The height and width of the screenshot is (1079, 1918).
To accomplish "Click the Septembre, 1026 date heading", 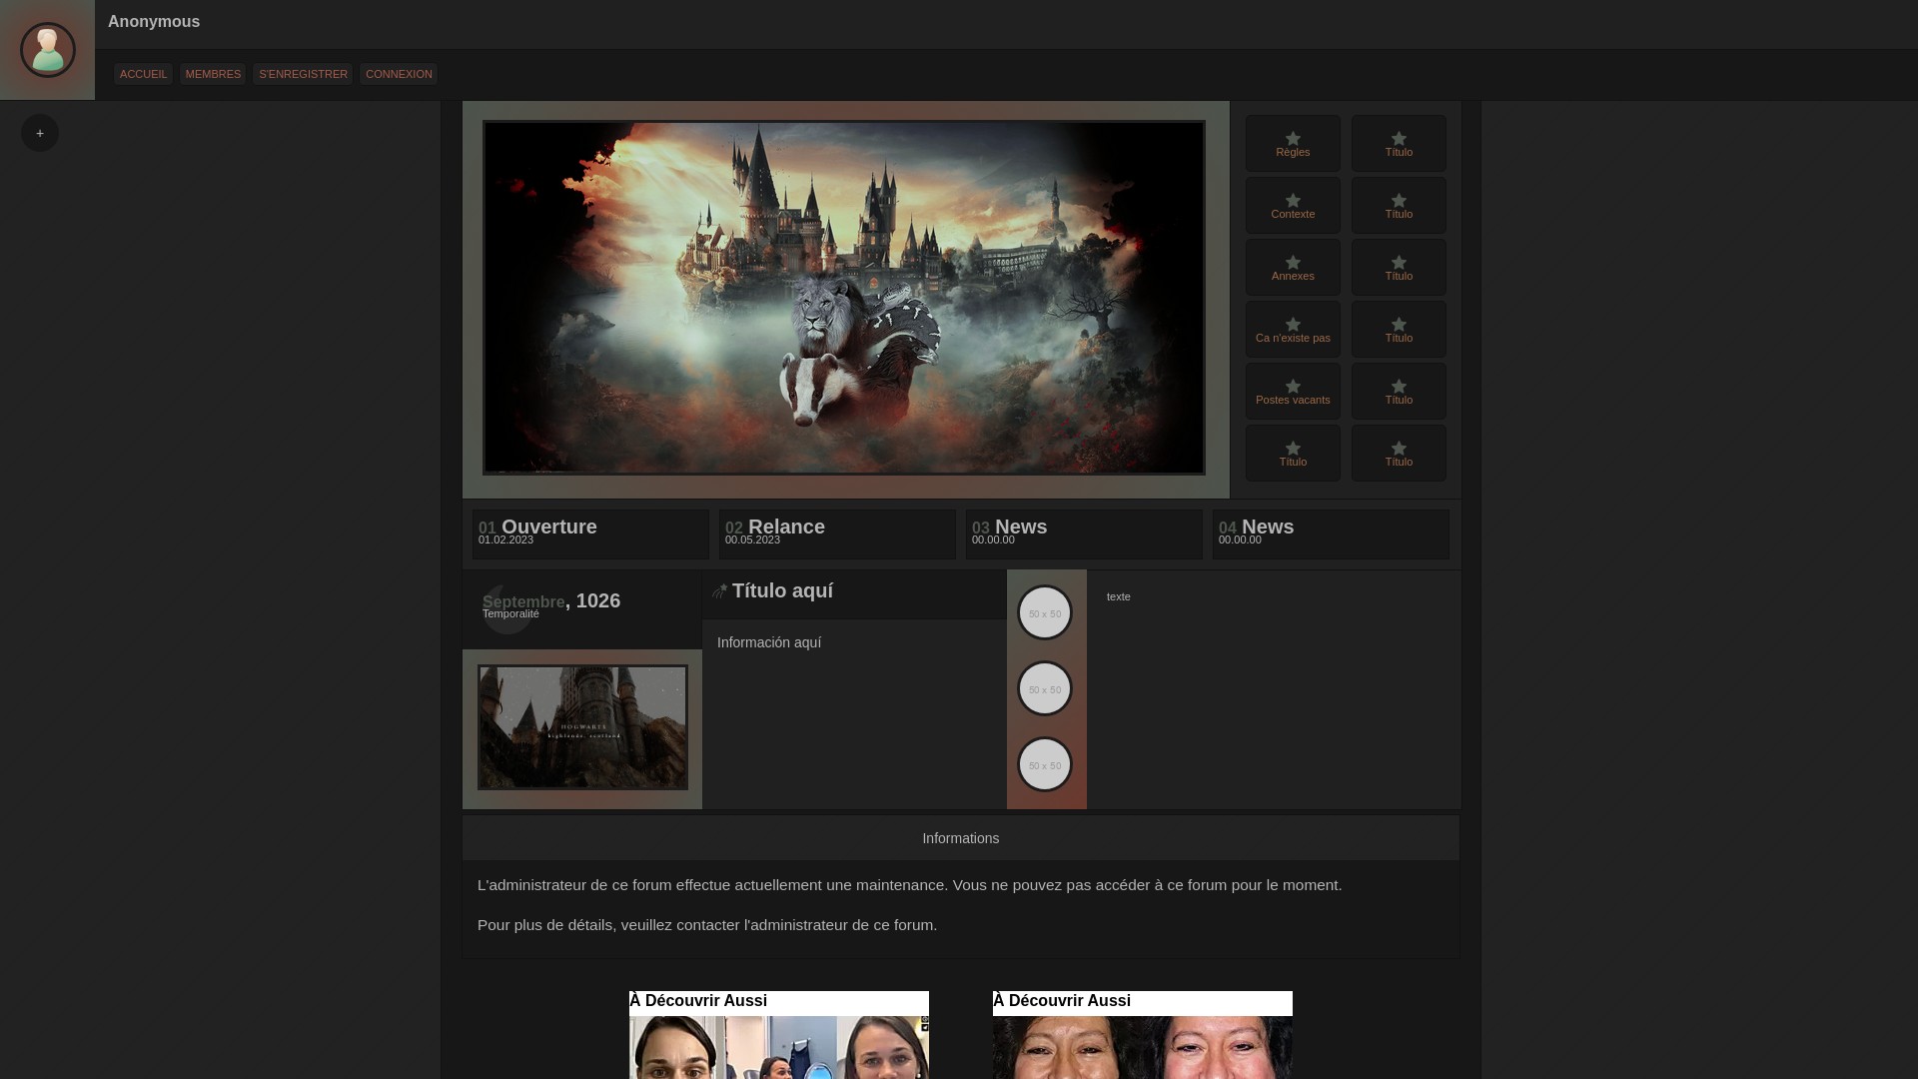I will (551, 600).
